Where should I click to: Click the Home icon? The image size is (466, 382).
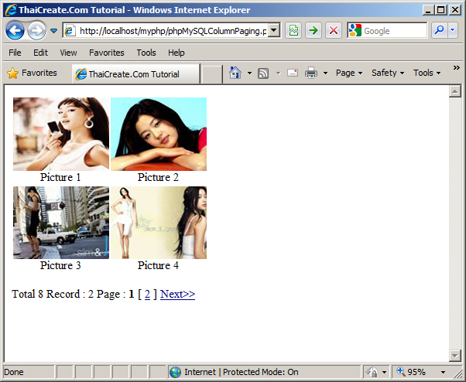click(235, 73)
